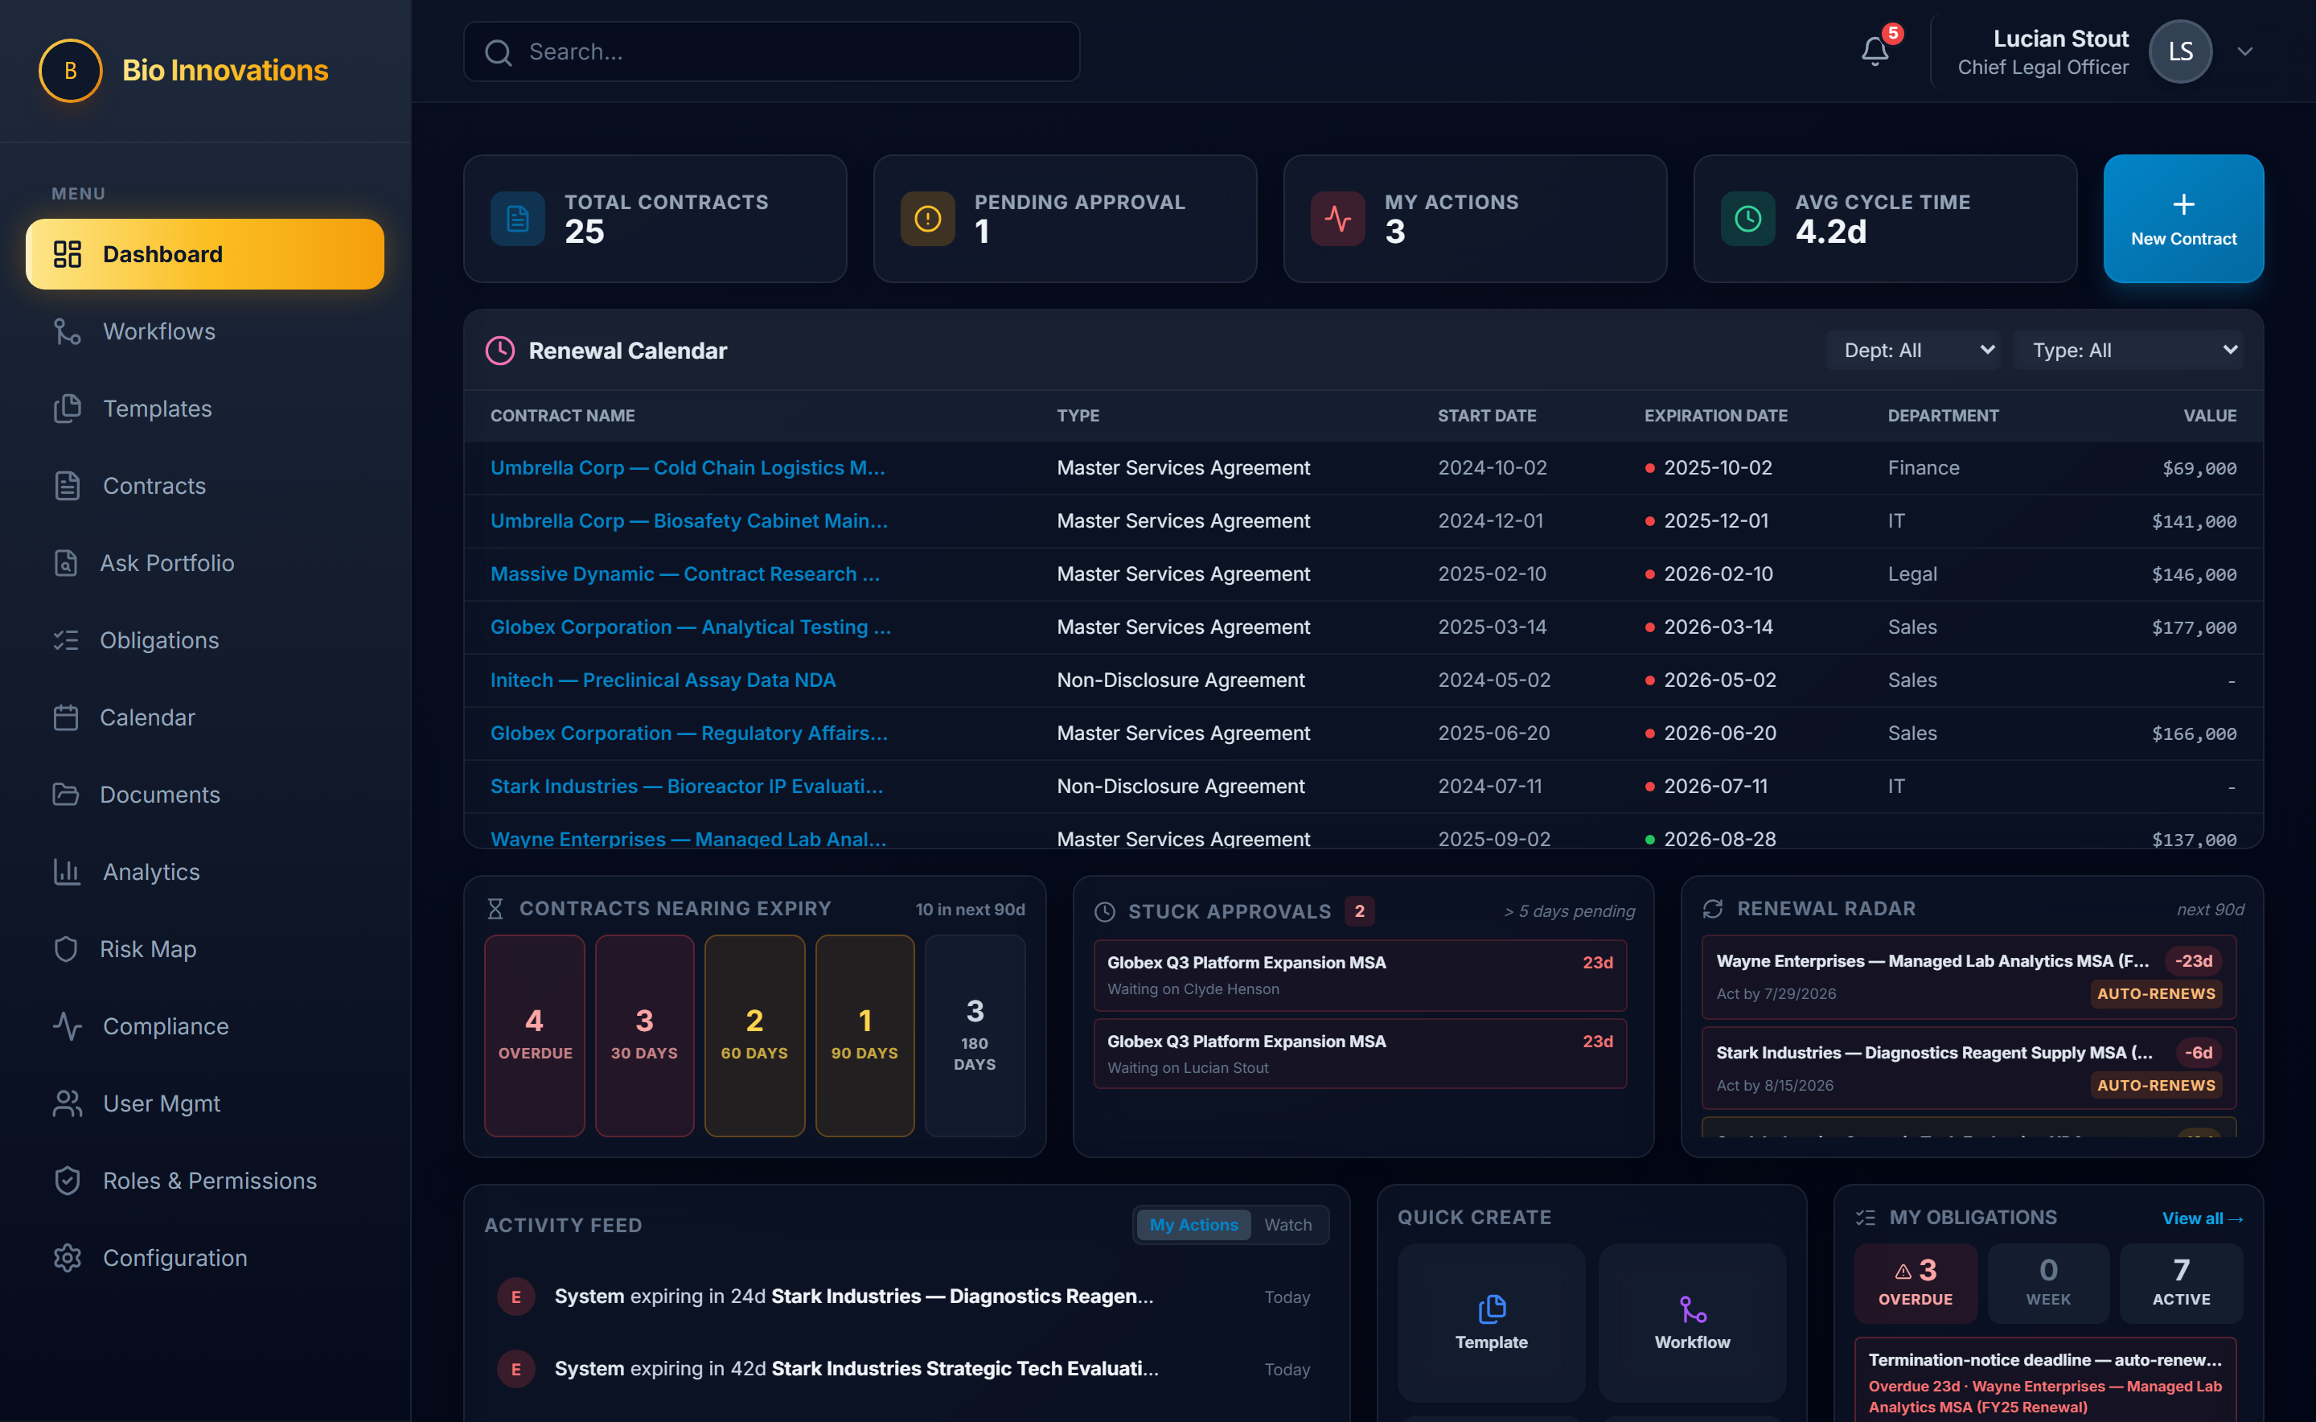Click the Quick Create Template icon

(x=1492, y=1309)
